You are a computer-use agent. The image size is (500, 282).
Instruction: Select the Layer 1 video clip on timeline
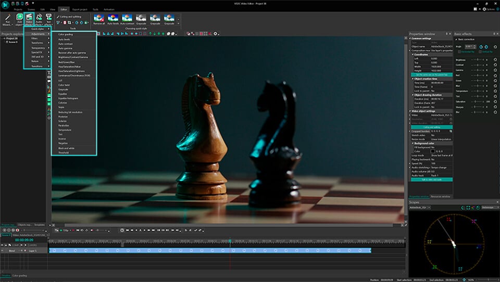[x=210, y=251]
